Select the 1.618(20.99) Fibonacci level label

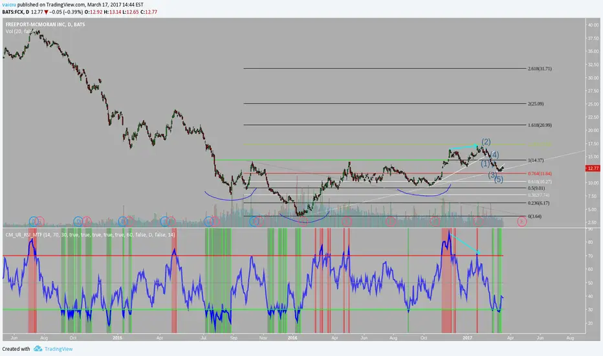click(x=540, y=125)
